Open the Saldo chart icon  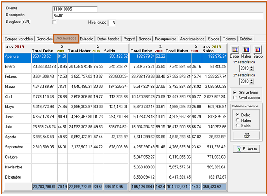point(258,50)
